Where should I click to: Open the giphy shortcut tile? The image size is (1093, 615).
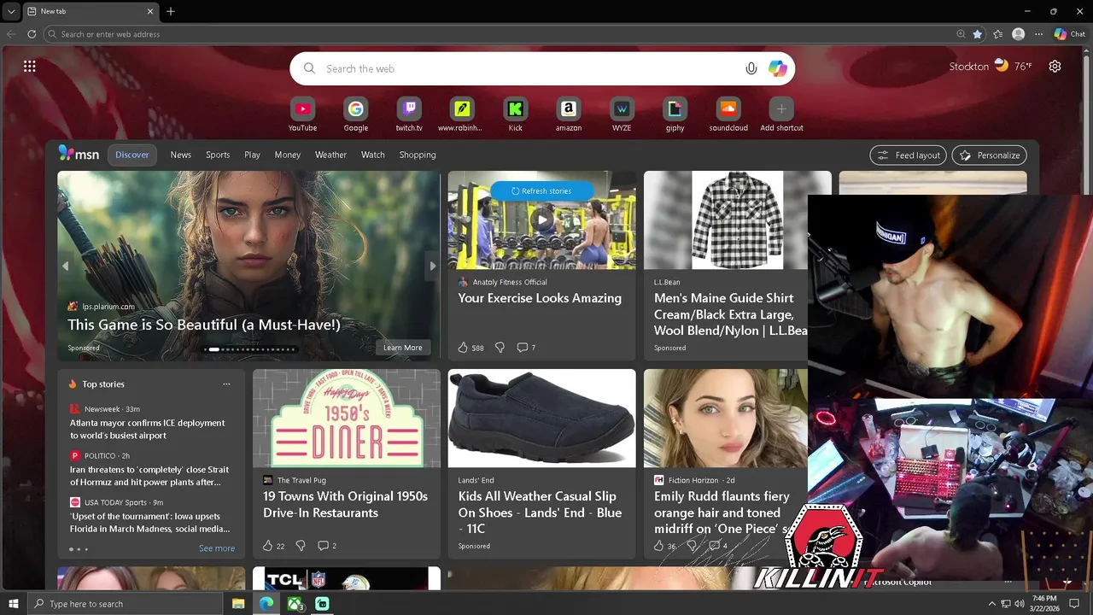[675, 109]
